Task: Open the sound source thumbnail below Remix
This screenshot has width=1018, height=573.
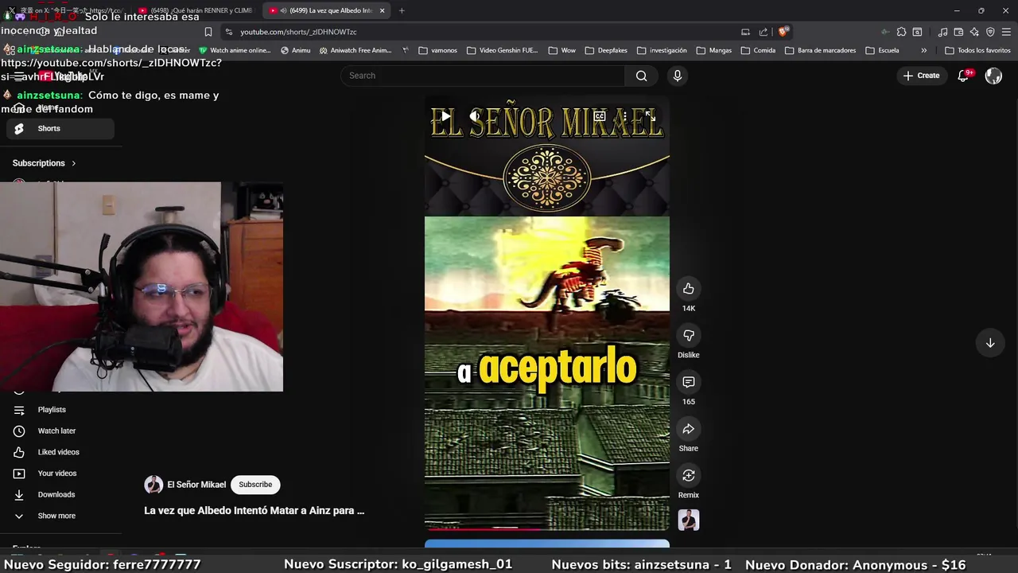Action: 689,520
